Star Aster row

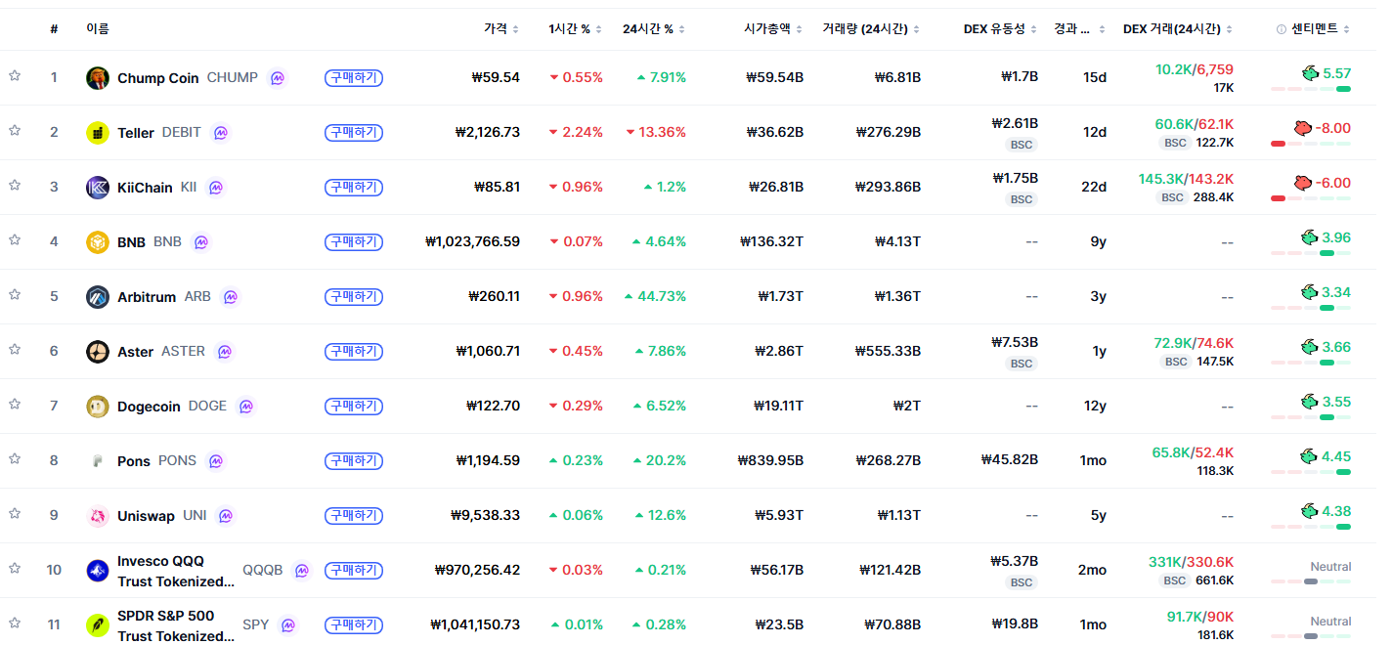(x=15, y=350)
